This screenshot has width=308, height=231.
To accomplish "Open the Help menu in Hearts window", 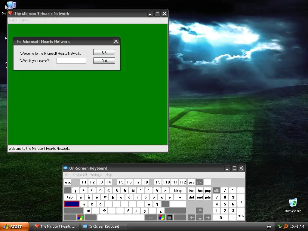I will click(24, 20).
